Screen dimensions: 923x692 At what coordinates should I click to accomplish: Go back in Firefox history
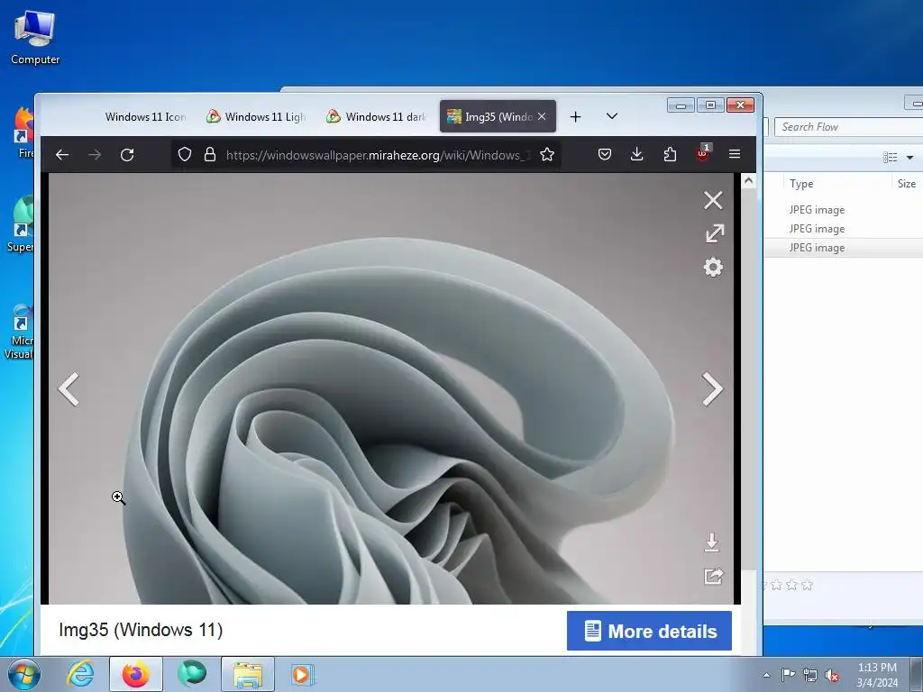pyautogui.click(x=62, y=155)
